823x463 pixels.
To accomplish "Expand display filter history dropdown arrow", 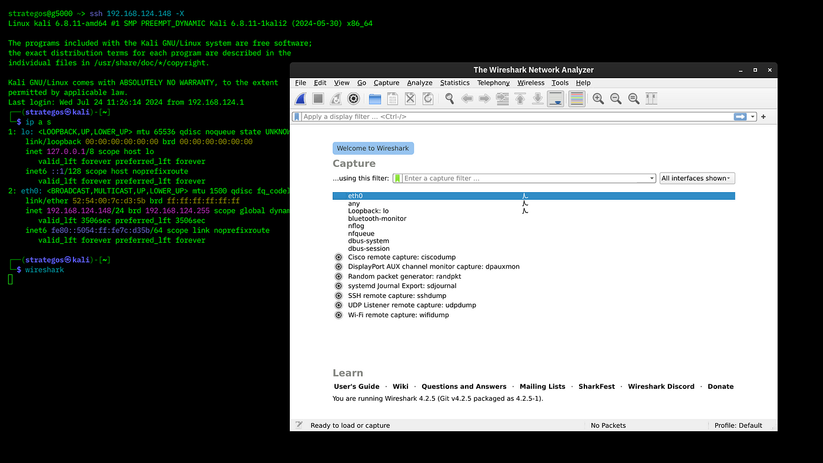I will (x=753, y=116).
